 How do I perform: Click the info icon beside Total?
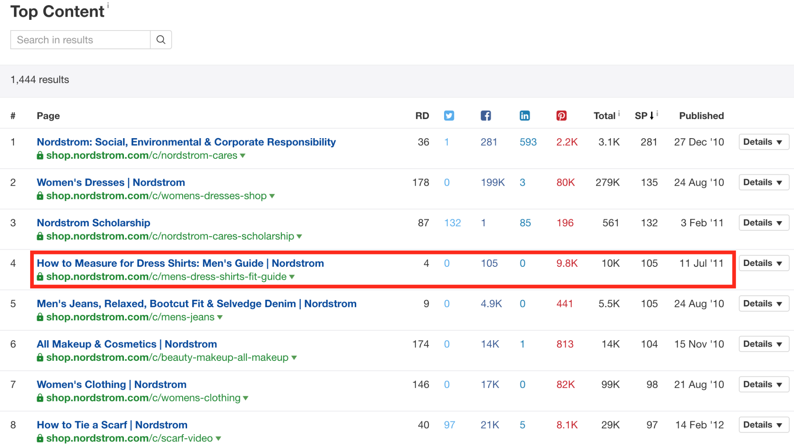(619, 113)
